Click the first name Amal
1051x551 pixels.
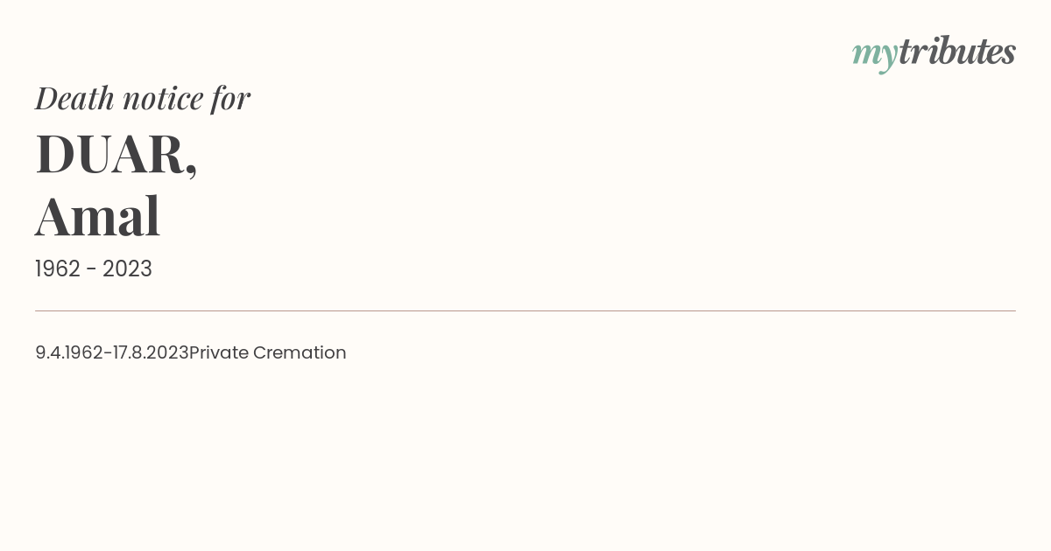point(97,217)
